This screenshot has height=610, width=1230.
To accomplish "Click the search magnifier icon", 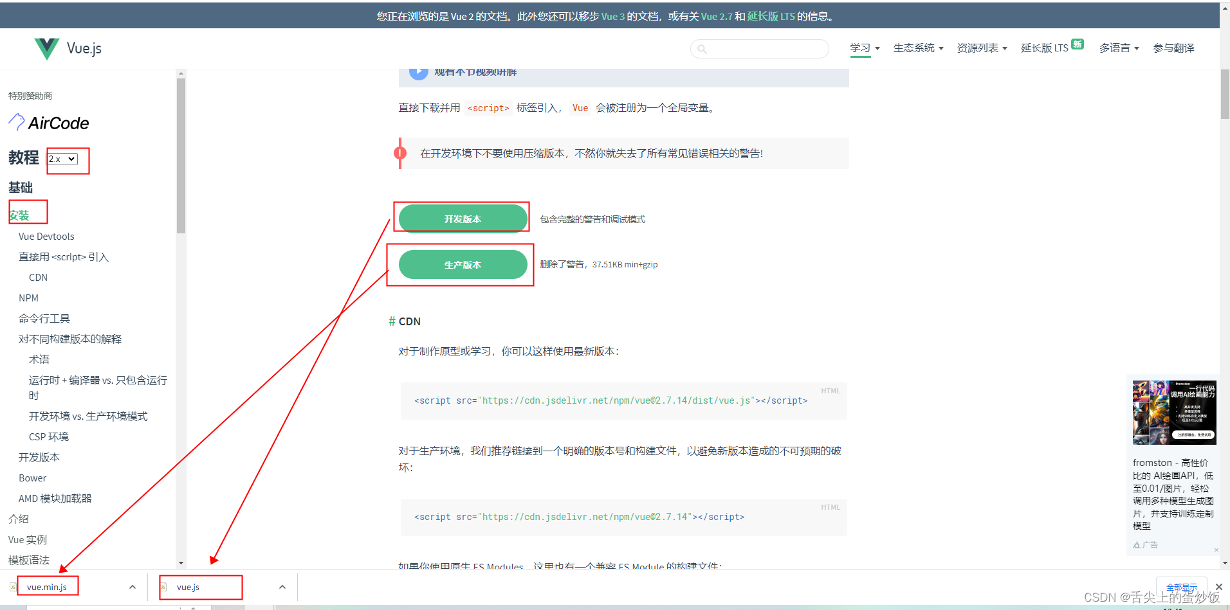I will pyautogui.click(x=702, y=49).
